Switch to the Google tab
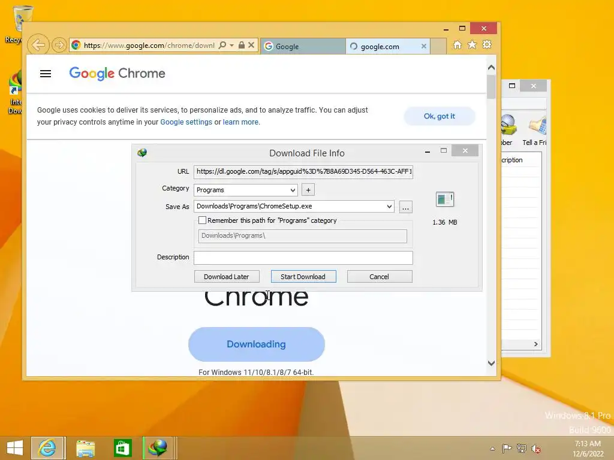This screenshot has width=614, height=460. coord(303,46)
